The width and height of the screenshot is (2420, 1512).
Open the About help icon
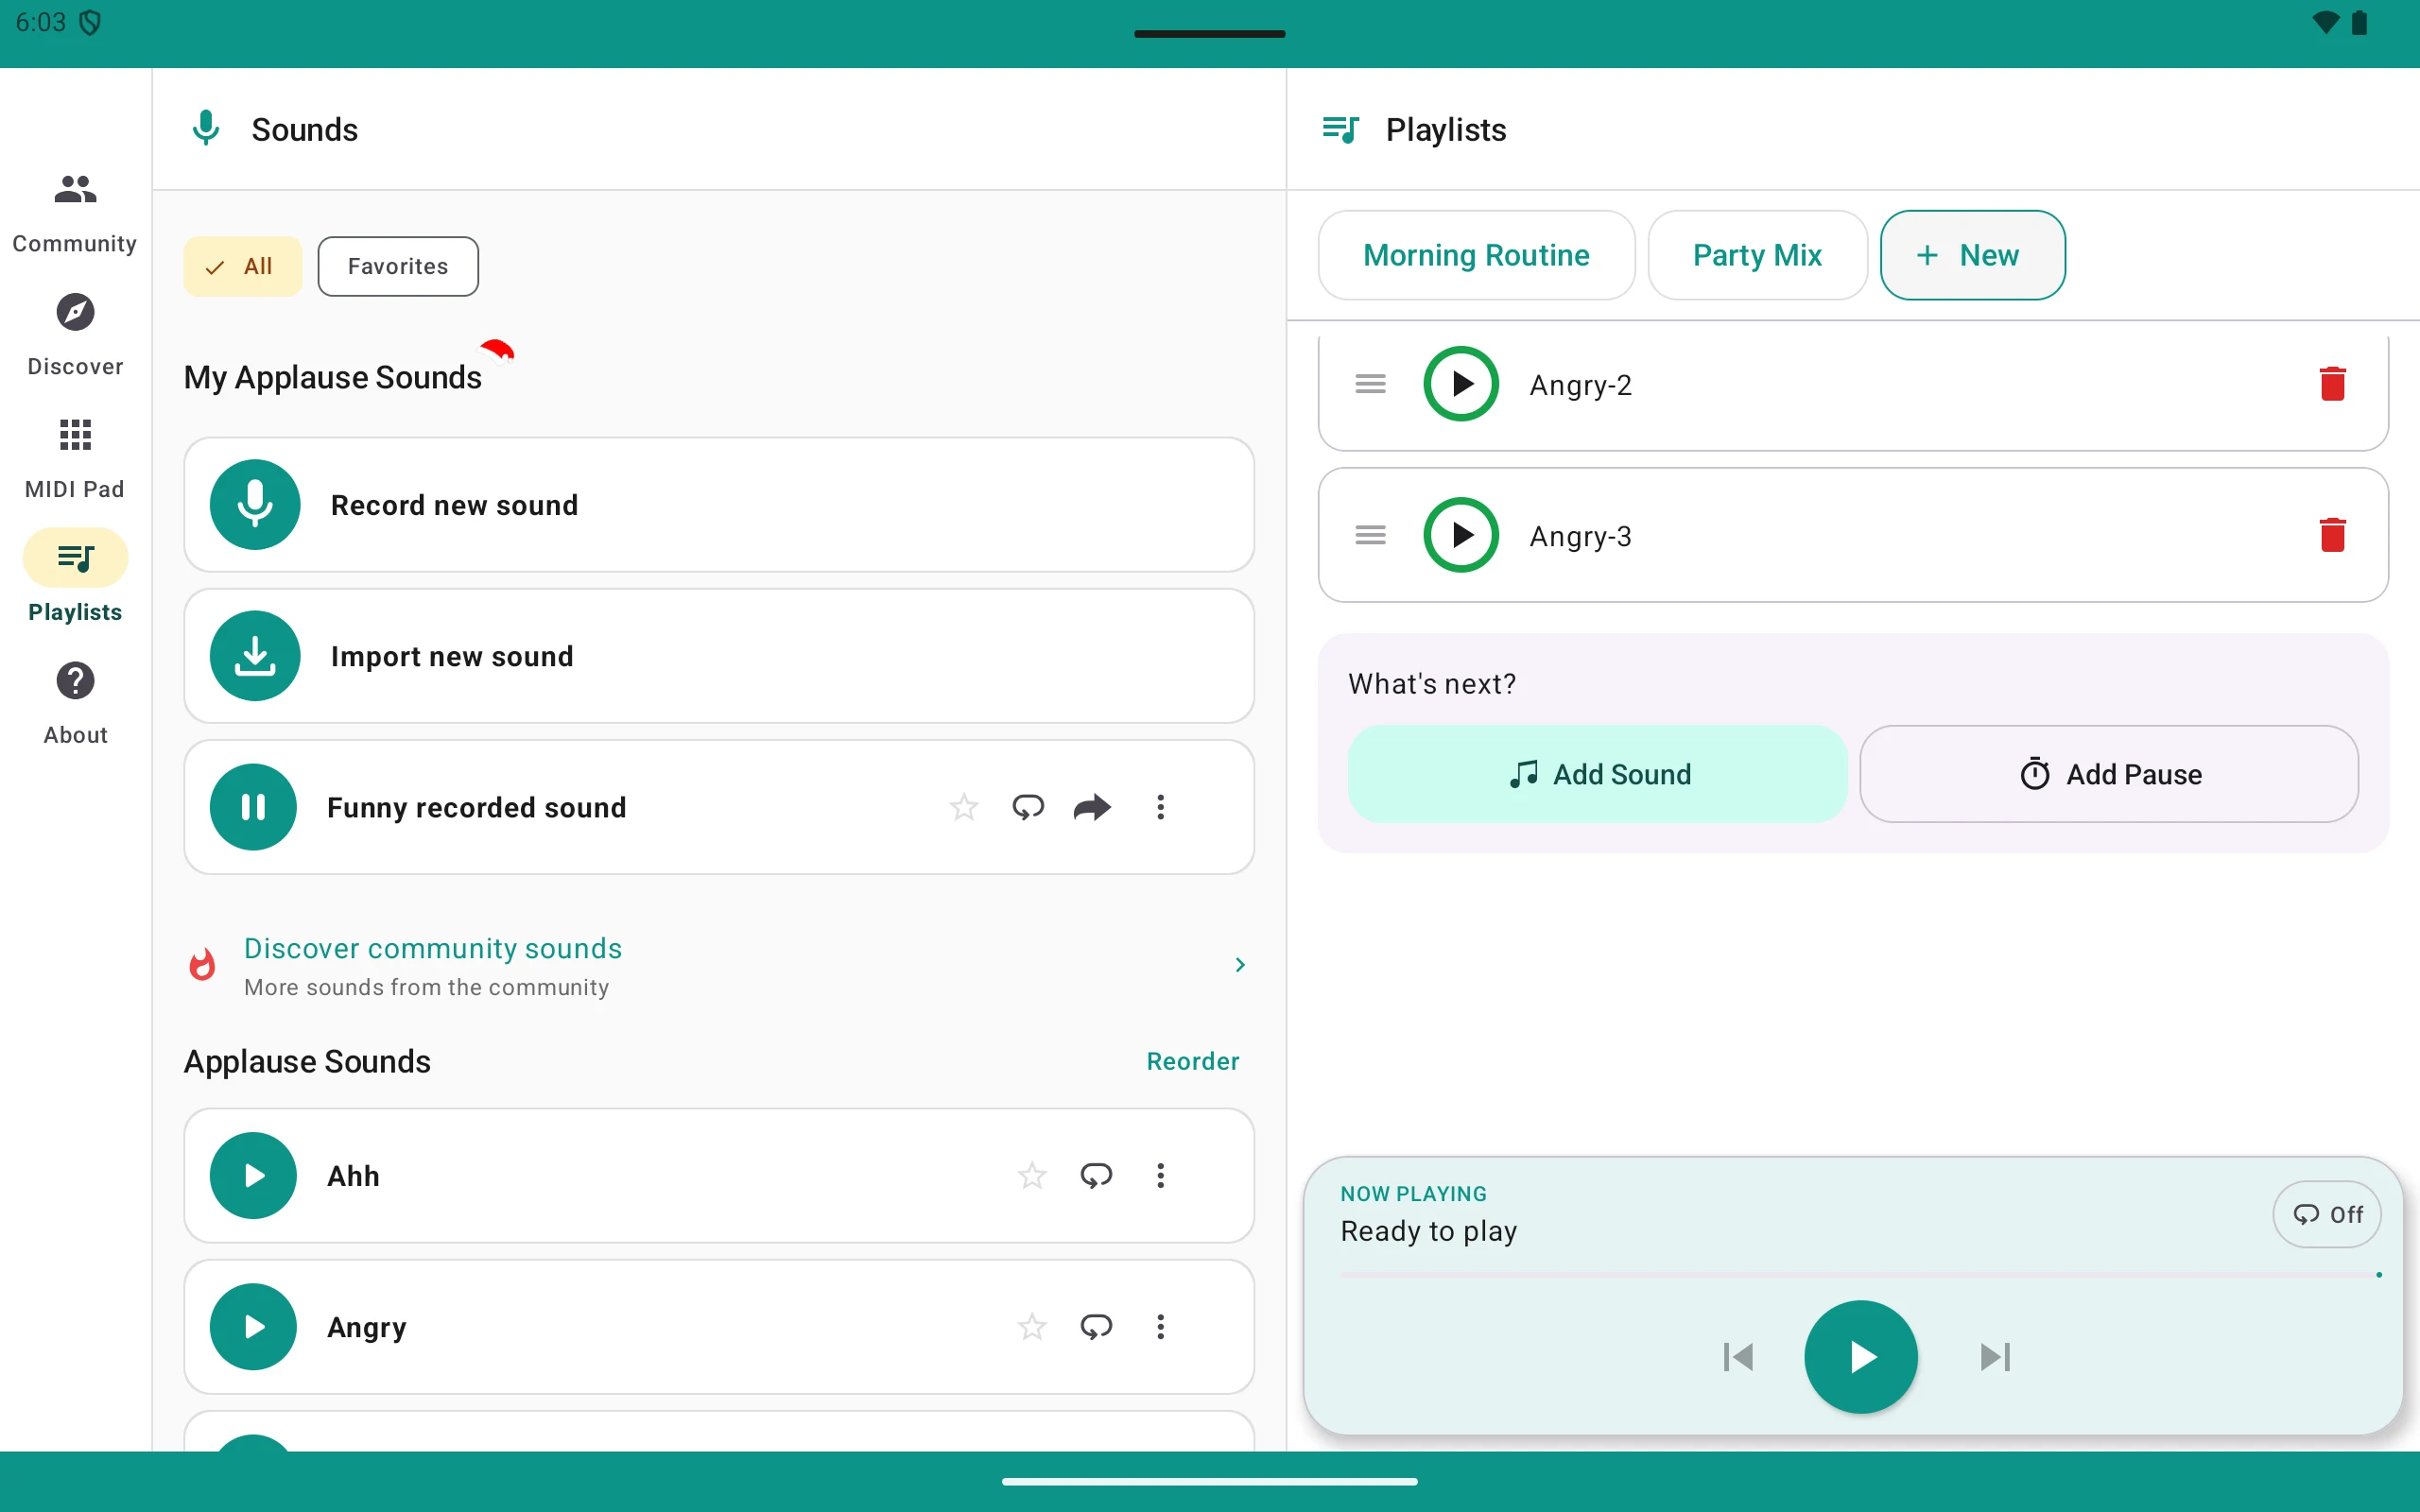75,681
